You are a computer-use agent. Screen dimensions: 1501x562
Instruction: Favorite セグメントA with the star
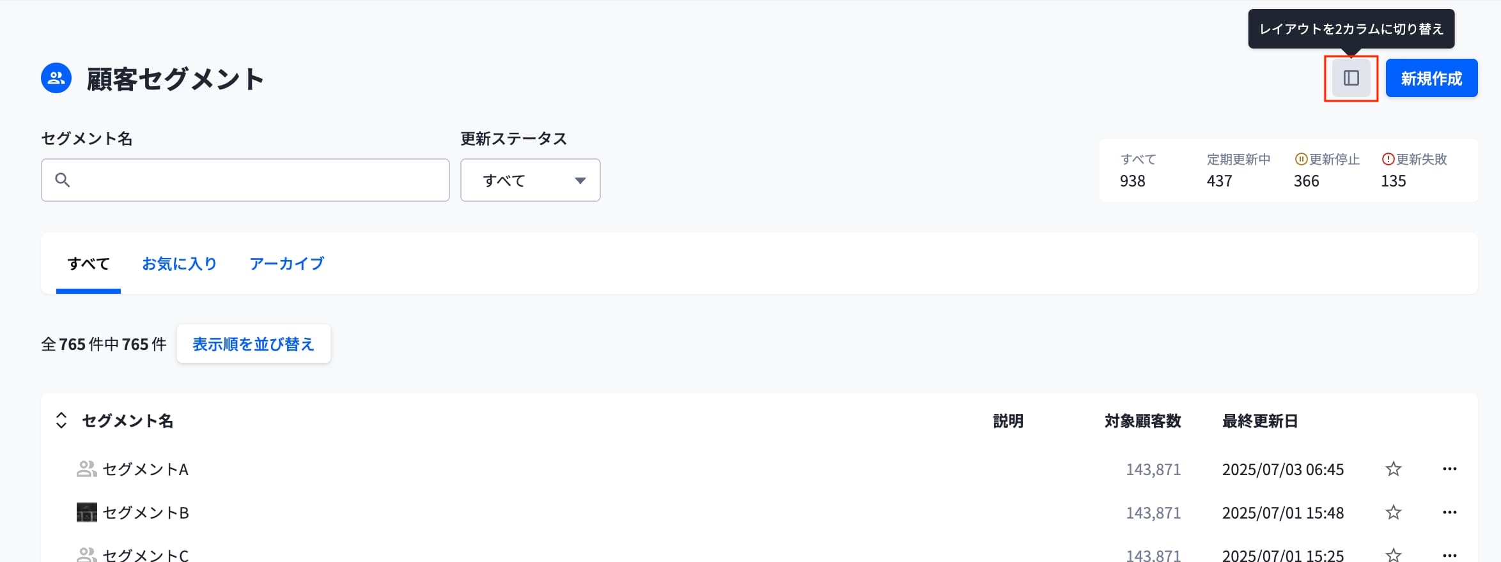1394,469
